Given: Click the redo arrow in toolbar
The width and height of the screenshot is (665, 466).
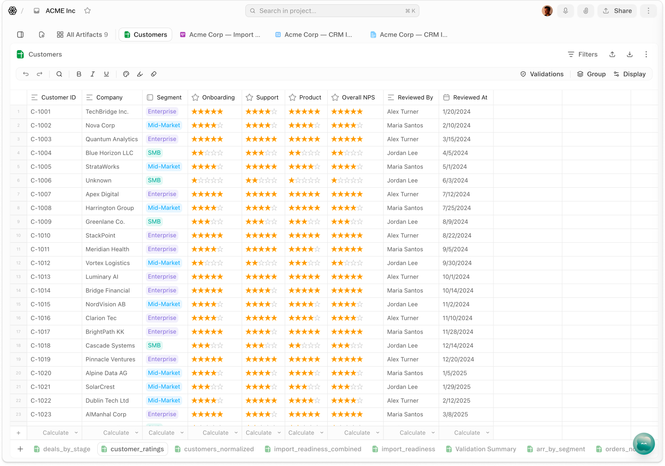Looking at the screenshot, I should (x=40, y=74).
